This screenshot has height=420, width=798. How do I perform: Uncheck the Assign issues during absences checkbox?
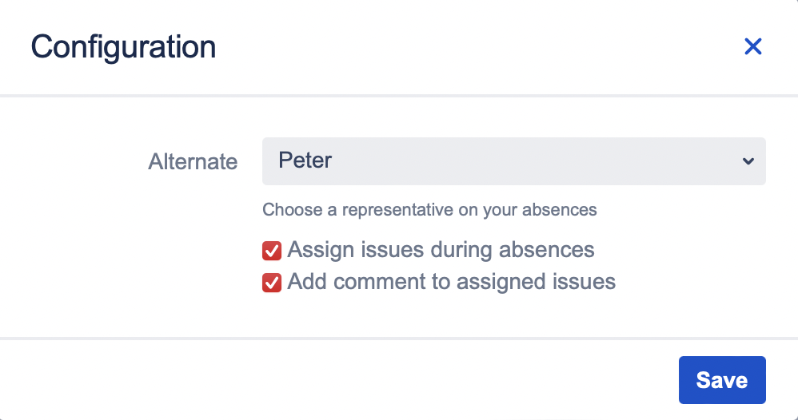272,251
